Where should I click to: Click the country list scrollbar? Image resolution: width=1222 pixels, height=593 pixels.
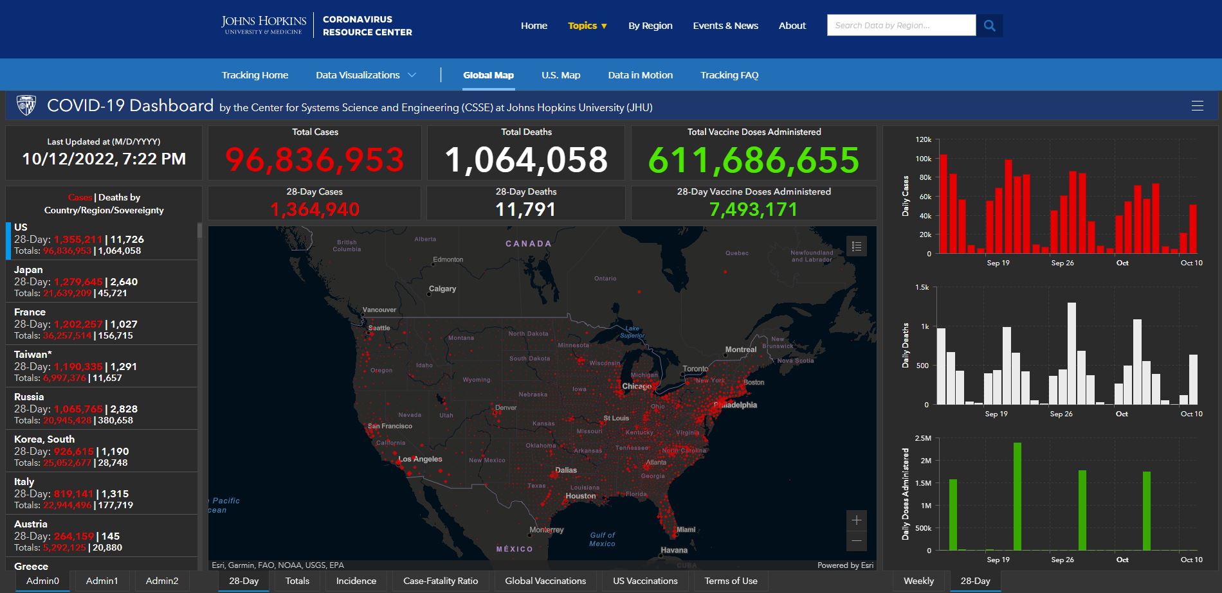pyautogui.click(x=199, y=231)
